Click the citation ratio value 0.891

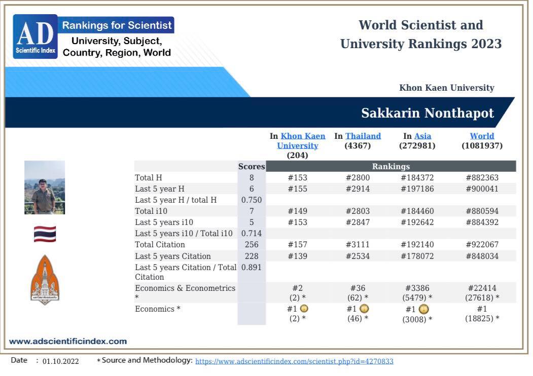pyautogui.click(x=252, y=268)
